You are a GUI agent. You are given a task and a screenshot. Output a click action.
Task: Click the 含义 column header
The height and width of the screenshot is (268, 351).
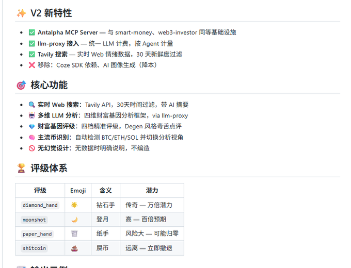coord(105,191)
